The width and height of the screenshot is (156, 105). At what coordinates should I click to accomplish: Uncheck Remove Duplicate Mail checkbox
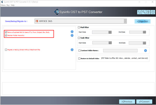coord(6,32)
